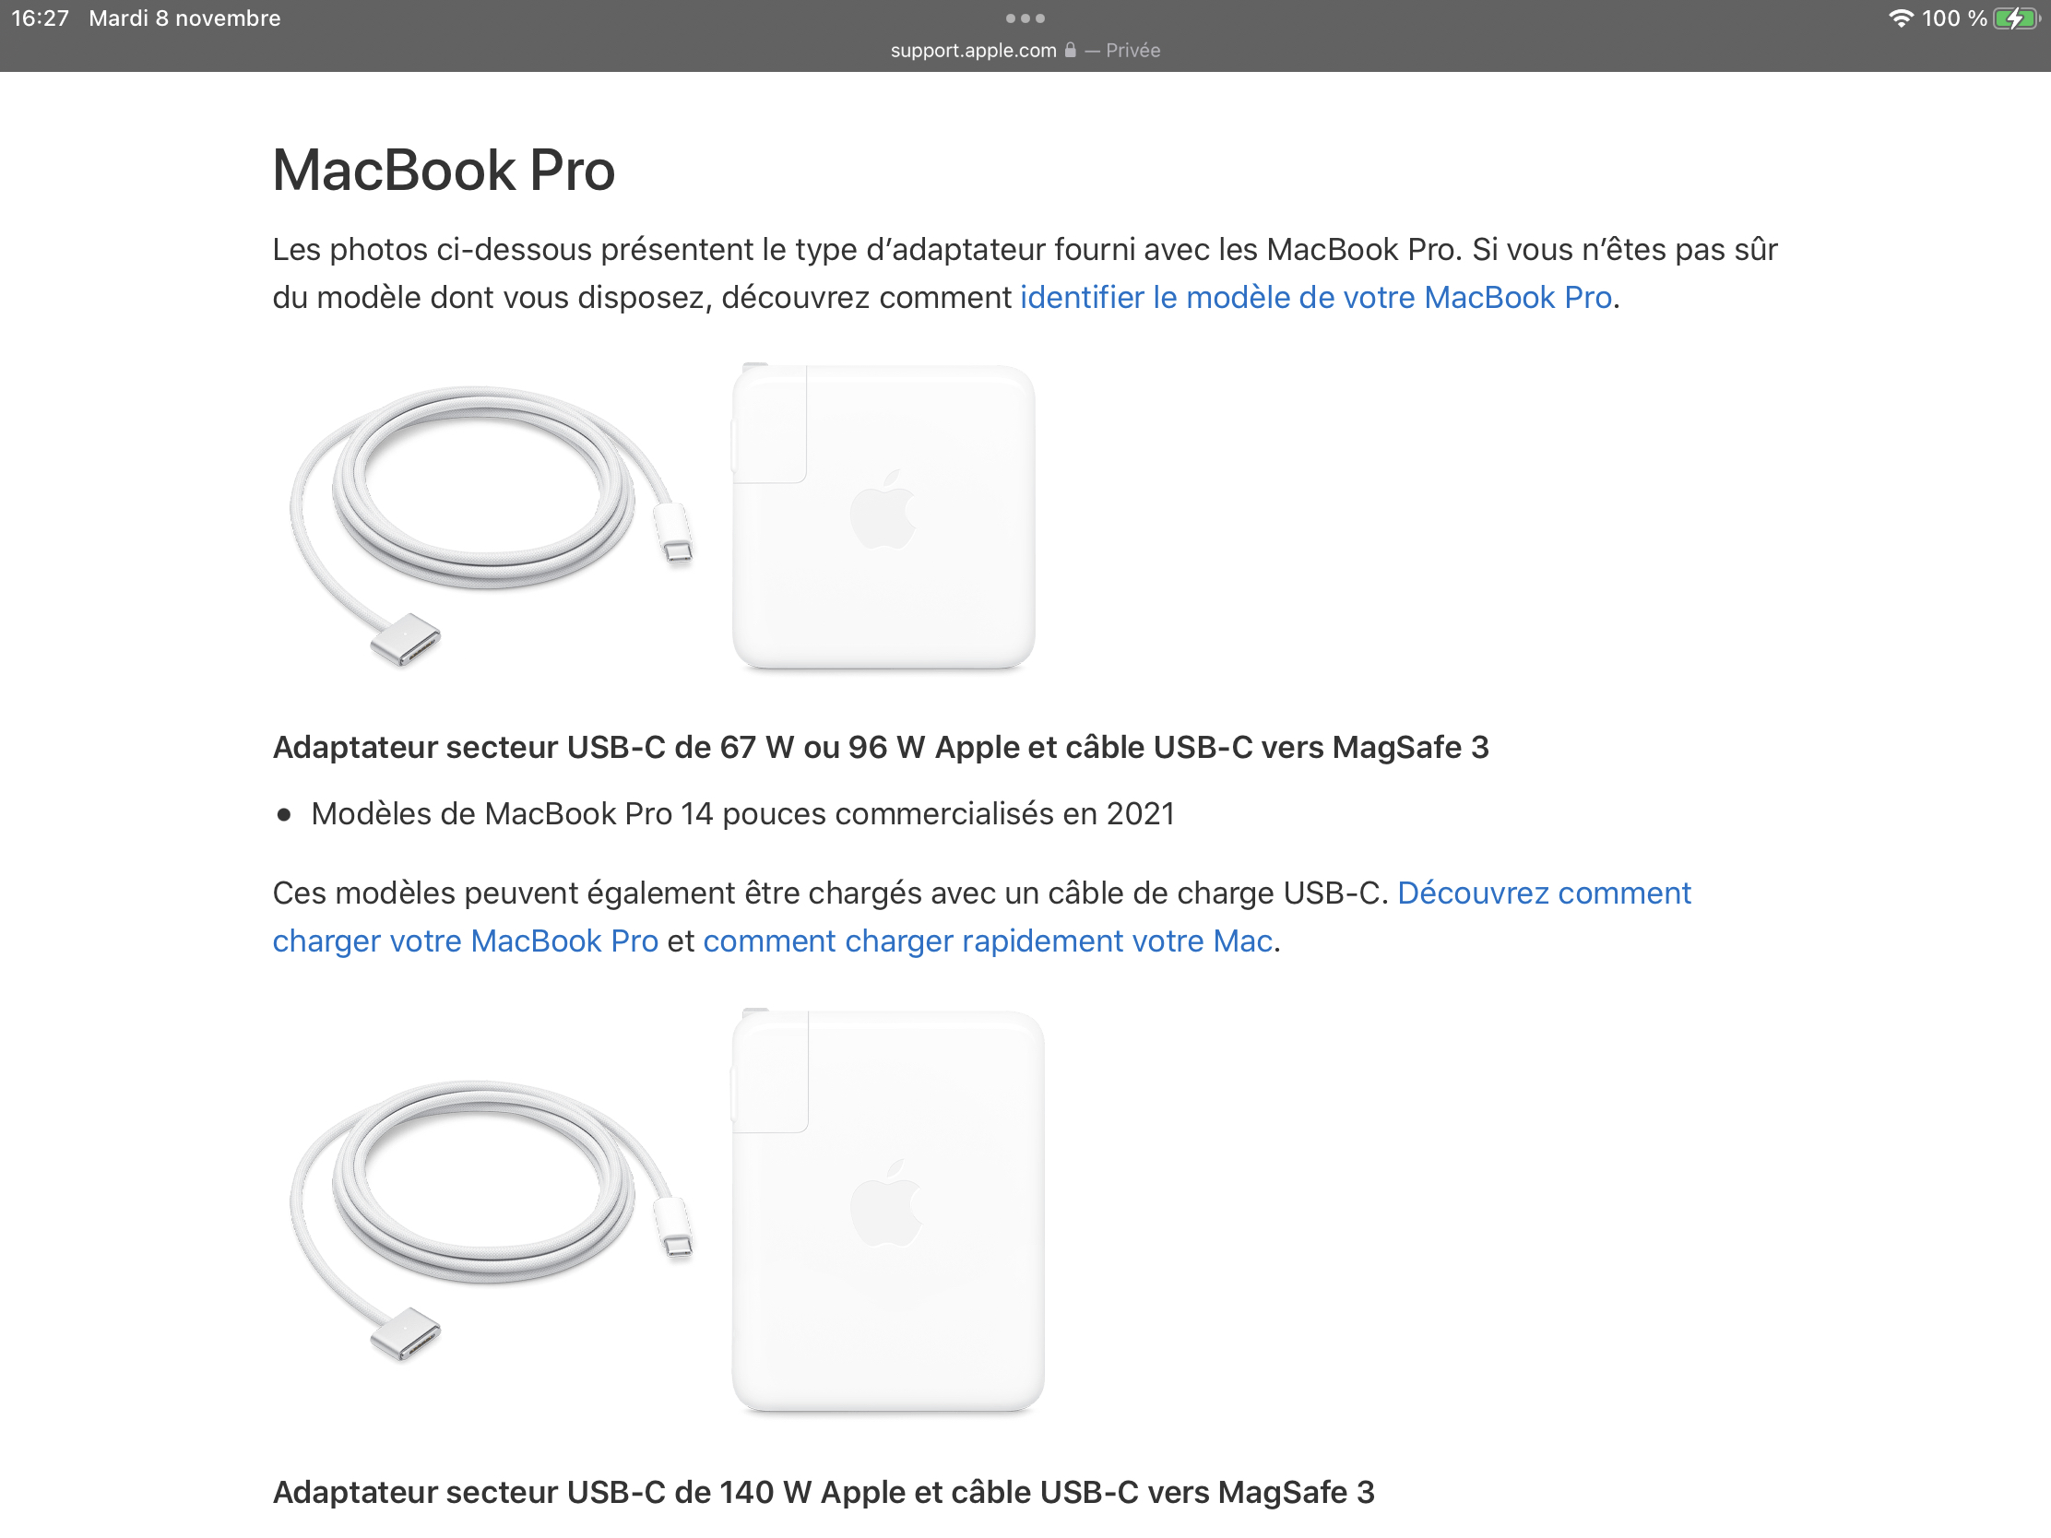
Task: Open identifier le modèle de votre MacBook Pro link
Action: tap(1316, 298)
